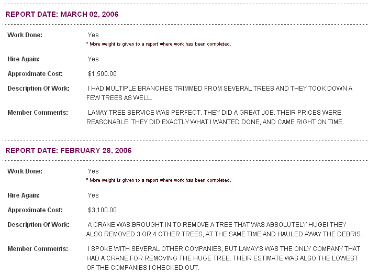Click the March 02, 2006 report date heading

point(62,14)
